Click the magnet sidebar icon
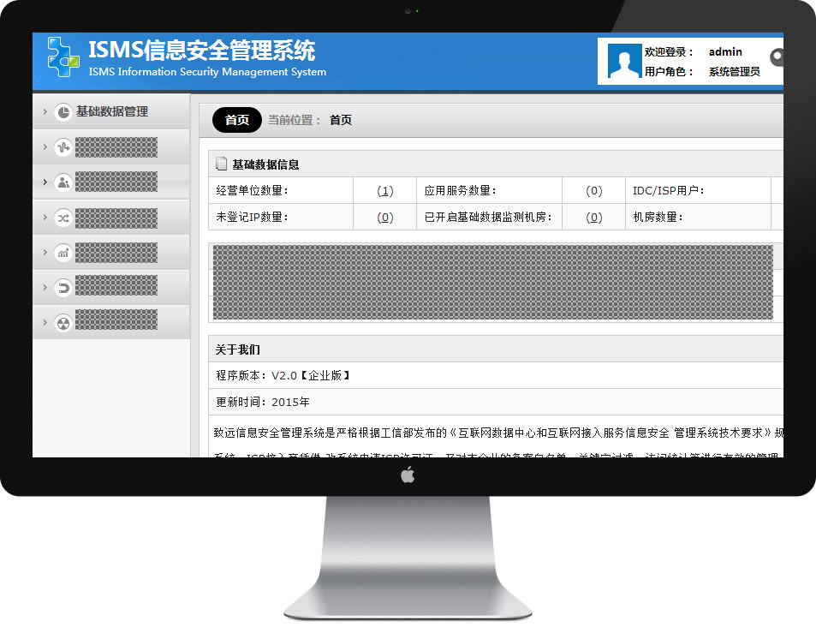The height and width of the screenshot is (633, 816). (63, 288)
